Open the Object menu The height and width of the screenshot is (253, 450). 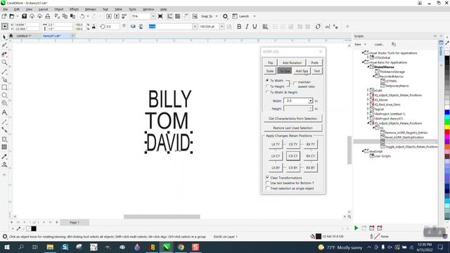pyautogui.click(x=59, y=9)
